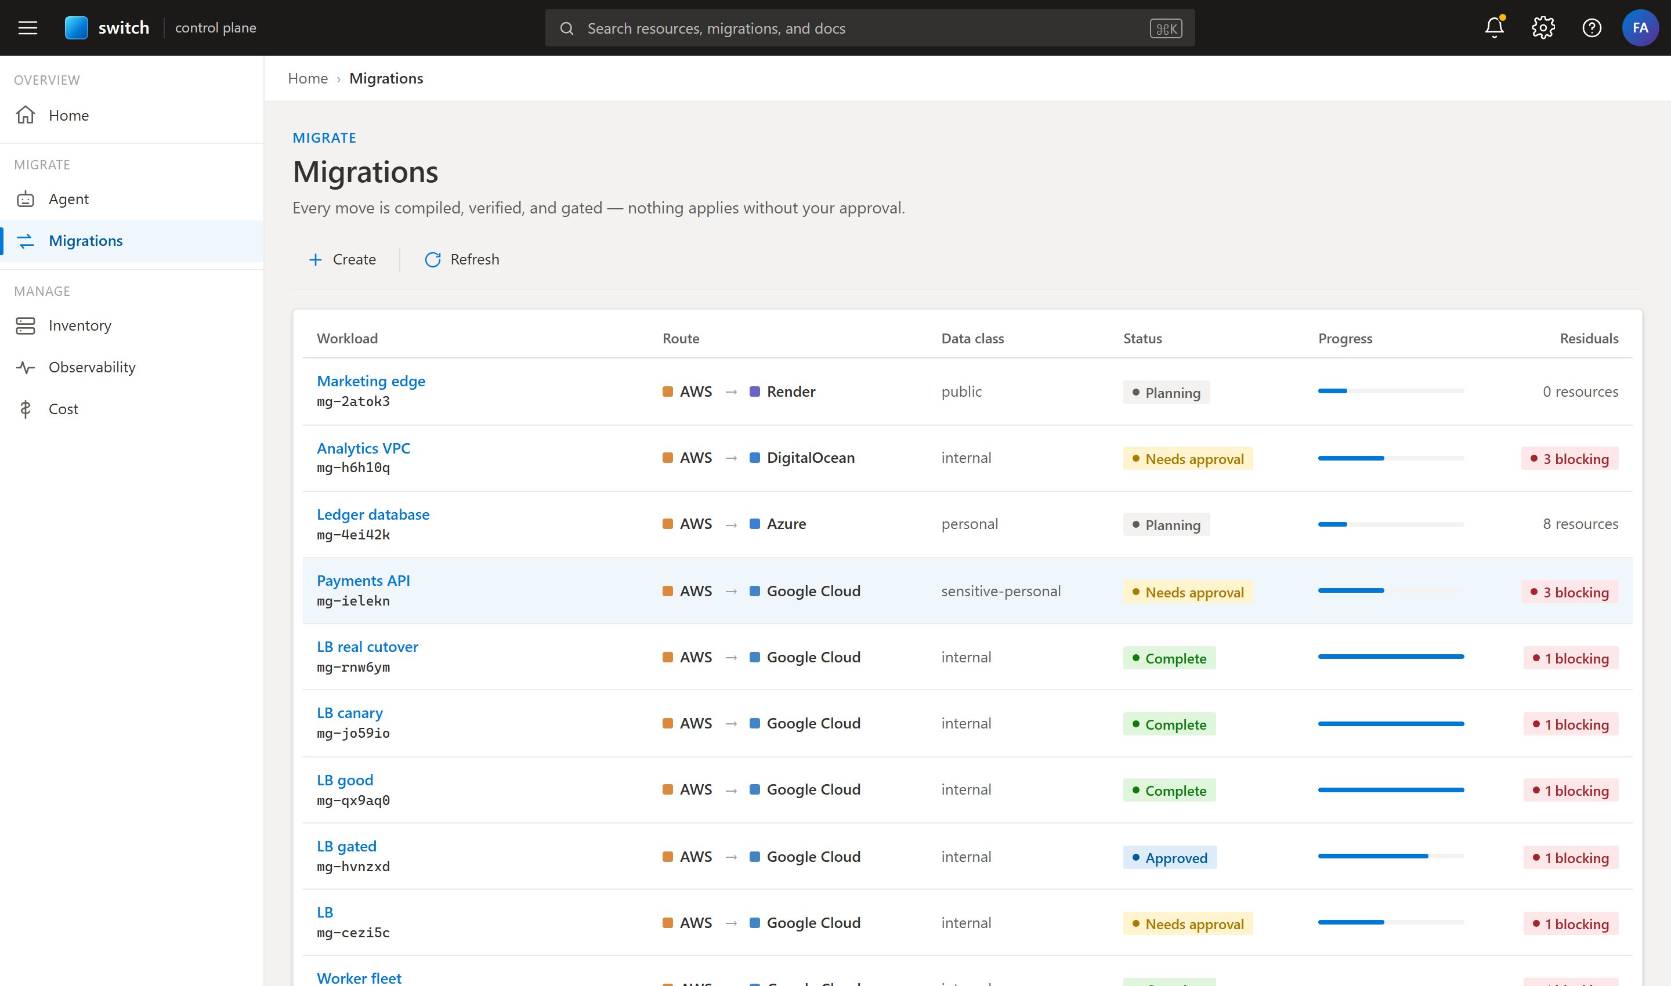Open the LB good migration
This screenshot has width=1671, height=986.
[345, 780]
